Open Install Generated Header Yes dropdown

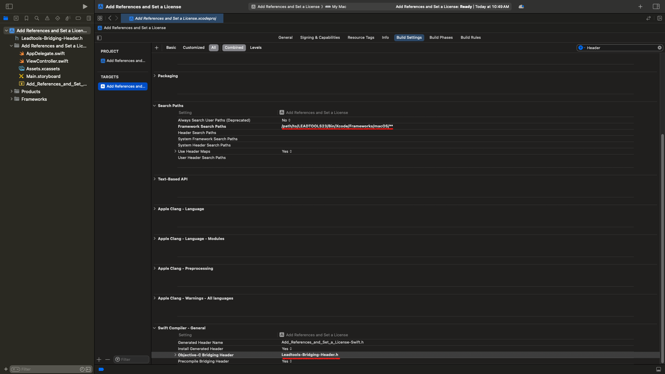[x=287, y=349]
